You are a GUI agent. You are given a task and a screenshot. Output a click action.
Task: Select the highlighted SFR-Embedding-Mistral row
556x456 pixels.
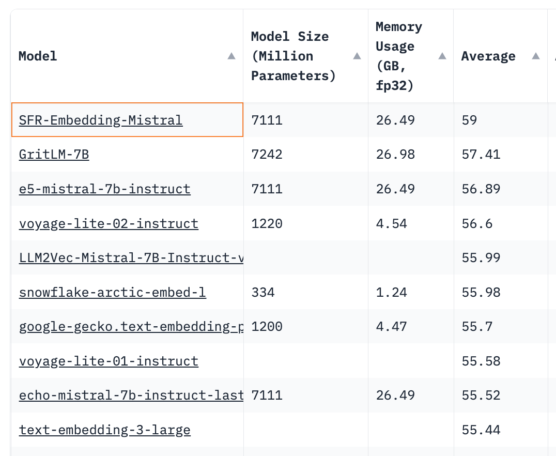[x=100, y=120]
